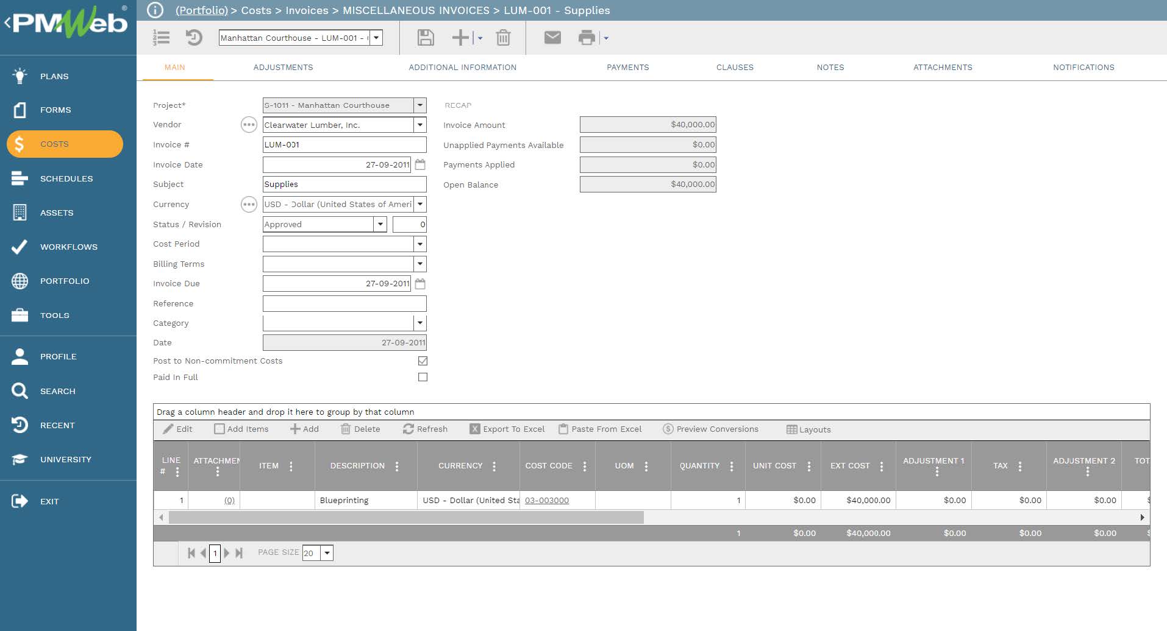The width and height of the screenshot is (1167, 631).
Task: Check the Paid In Full checkbox
Action: pyautogui.click(x=423, y=377)
